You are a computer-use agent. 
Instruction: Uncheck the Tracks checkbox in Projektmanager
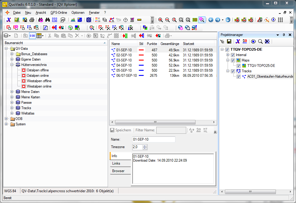tap(233, 71)
